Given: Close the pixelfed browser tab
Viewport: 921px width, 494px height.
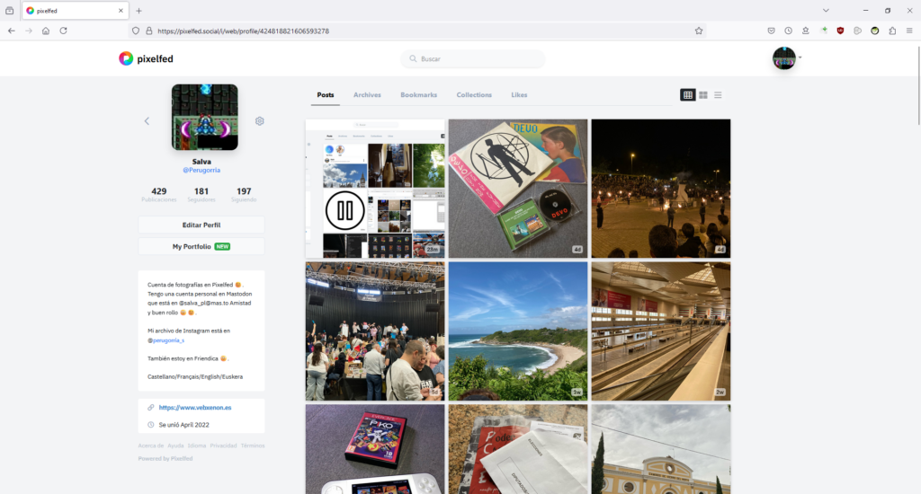Looking at the screenshot, I should click(x=121, y=11).
